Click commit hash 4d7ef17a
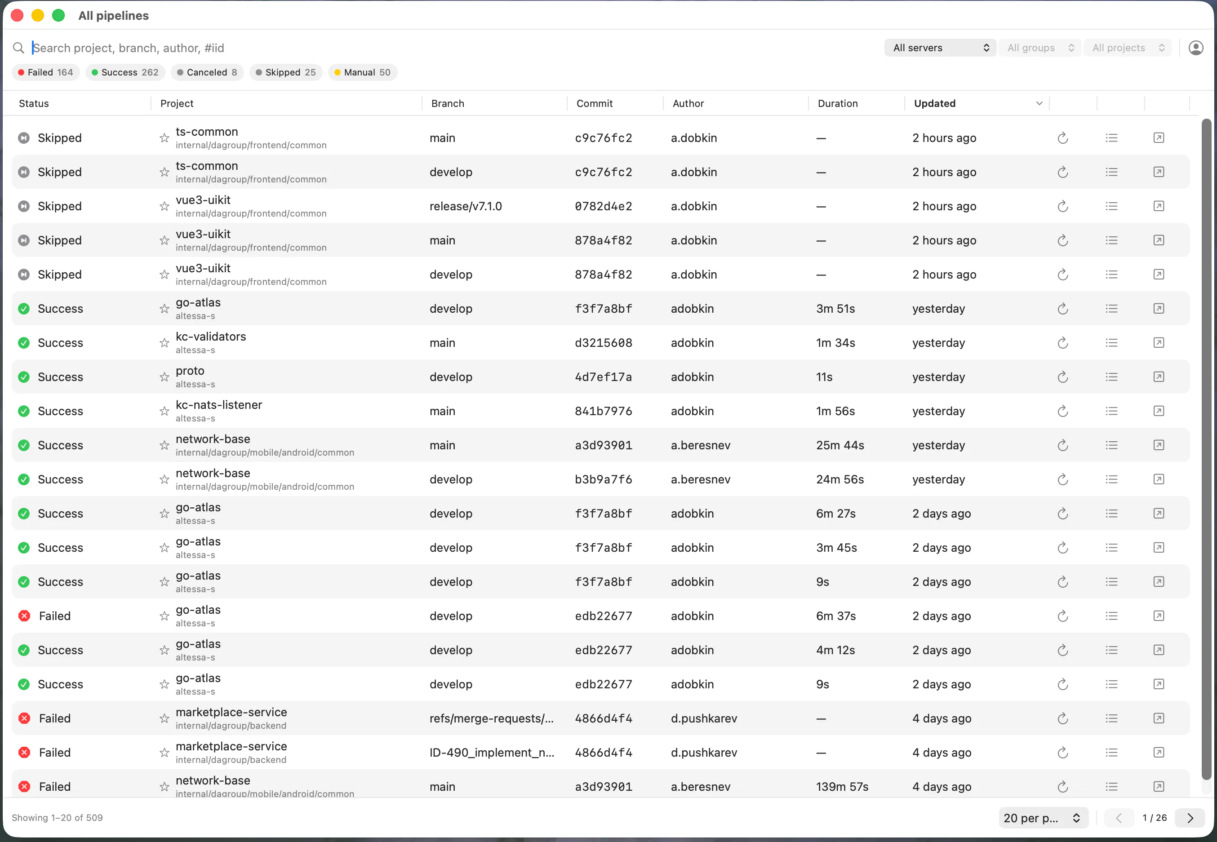This screenshot has width=1217, height=842. click(603, 377)
